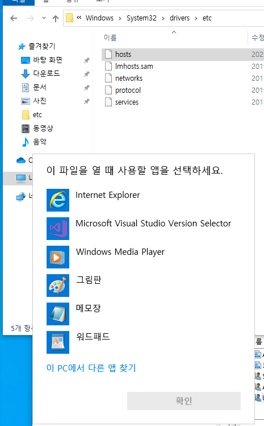The height and width of the screenshot is (426, 264).
Task: Click the services file icon
Action: click(108, 102)
